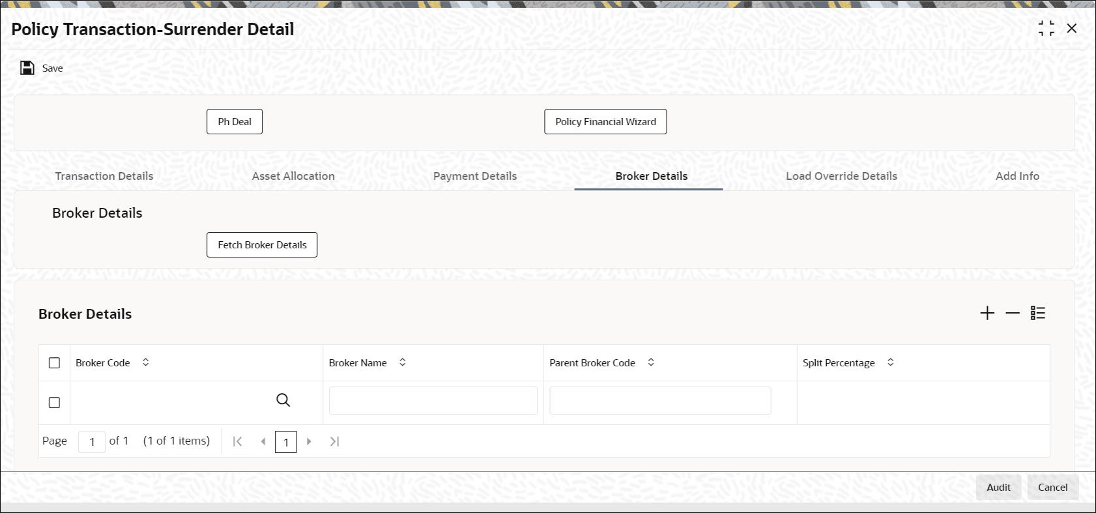The width and height of the screenshot is (1096, 513).
Task: Edit the Page number input box
Action: point(92,442)
